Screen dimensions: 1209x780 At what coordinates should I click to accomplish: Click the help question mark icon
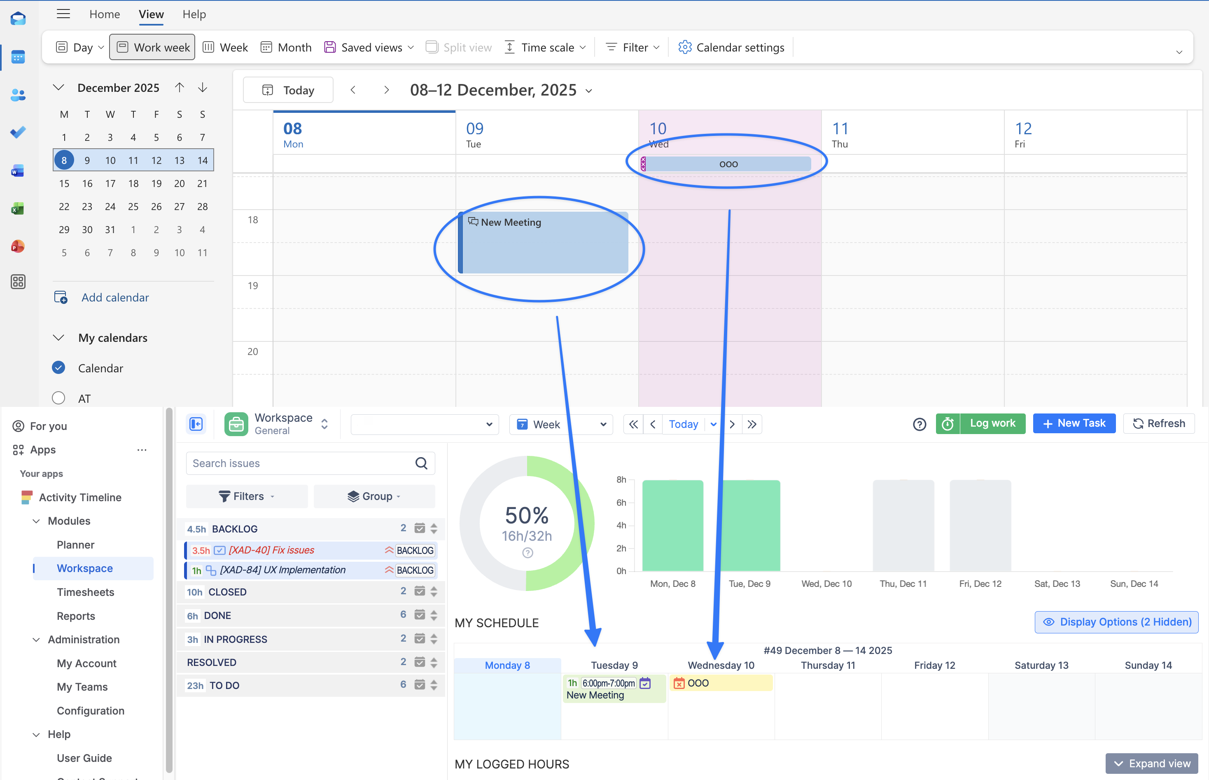(920, 424)
